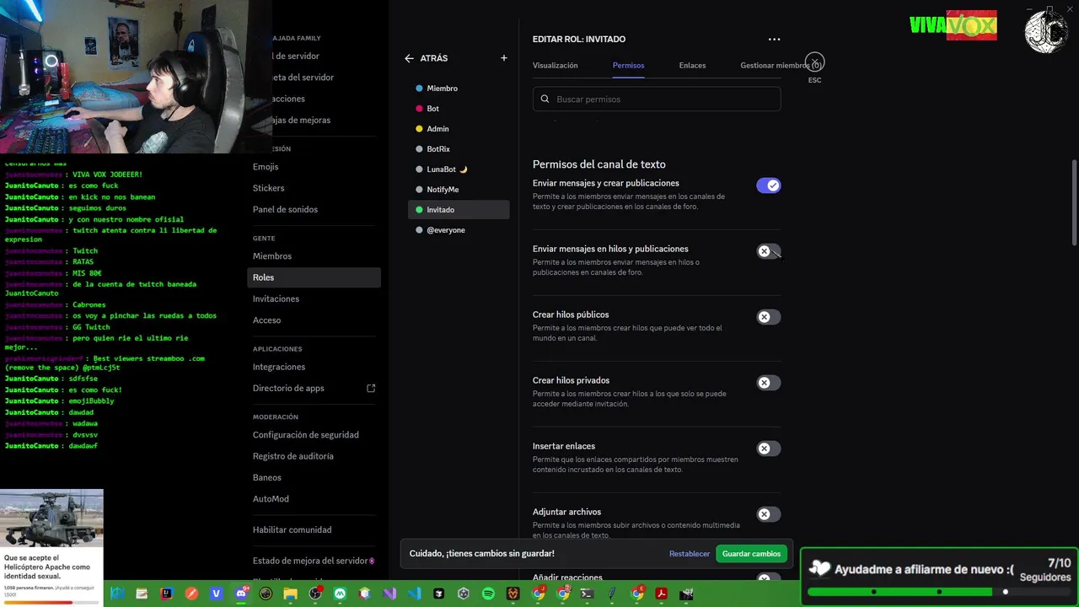Viewport: 1079px width, 607px height.
Task: Open purple Visual Studio taskbar icon
Action: point(389,594)
